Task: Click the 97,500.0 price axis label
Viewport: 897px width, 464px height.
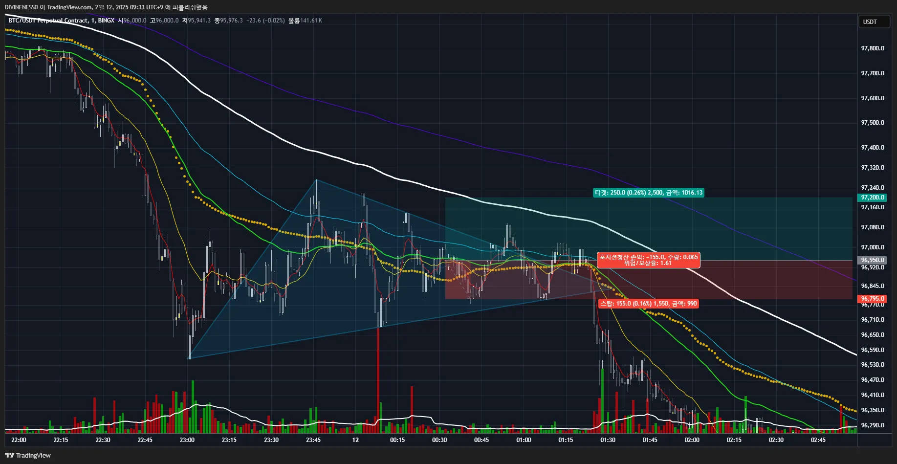Action: (873, 123)
